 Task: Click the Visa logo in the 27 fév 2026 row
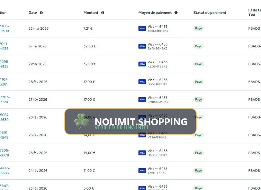[x=142, y=99]
